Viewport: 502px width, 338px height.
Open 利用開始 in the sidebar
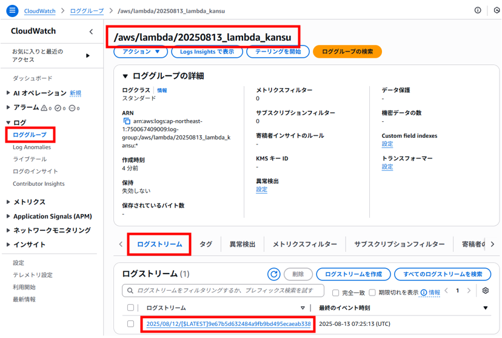tap(24, 287)
